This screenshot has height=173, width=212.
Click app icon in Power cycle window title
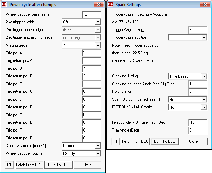[x=4, y=5]
